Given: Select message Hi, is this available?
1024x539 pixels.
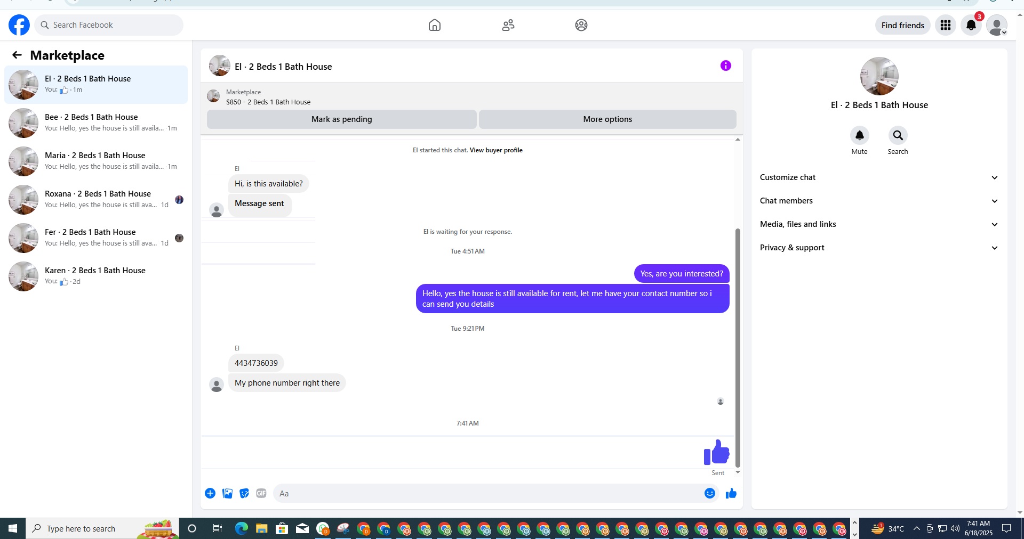Looking at the screenshot, I should pos(269,184).
